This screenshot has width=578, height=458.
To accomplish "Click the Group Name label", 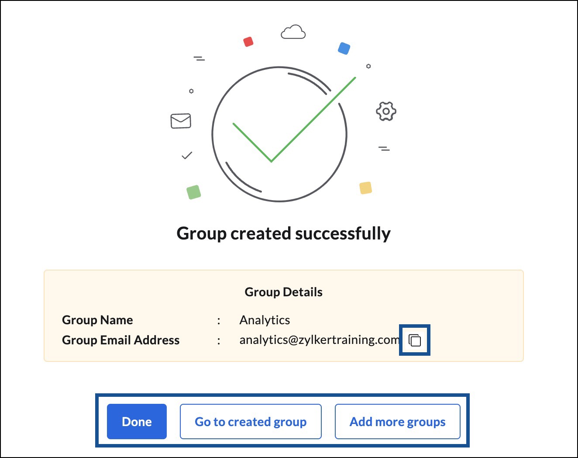I will (x=97, y=320).
